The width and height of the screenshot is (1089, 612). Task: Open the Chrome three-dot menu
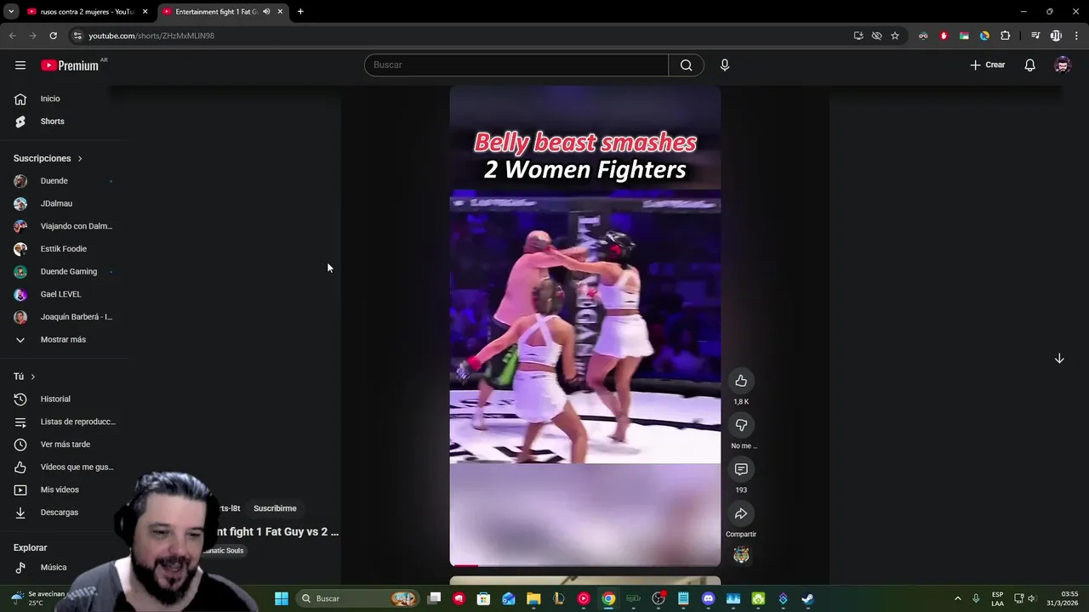click(x=1077, y=36)
